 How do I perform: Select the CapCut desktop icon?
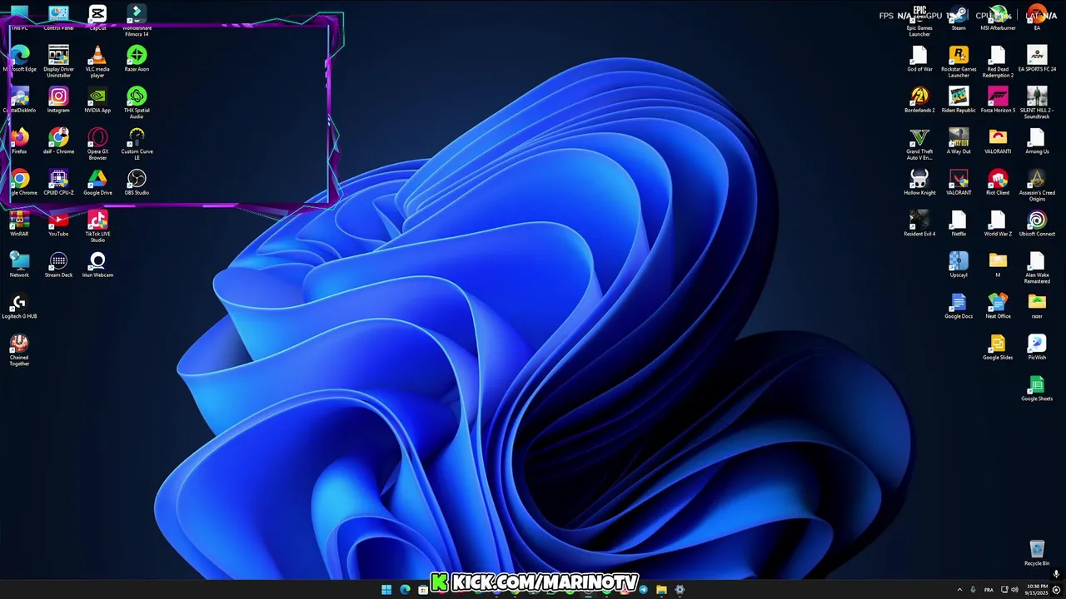[x=97, y=17]
